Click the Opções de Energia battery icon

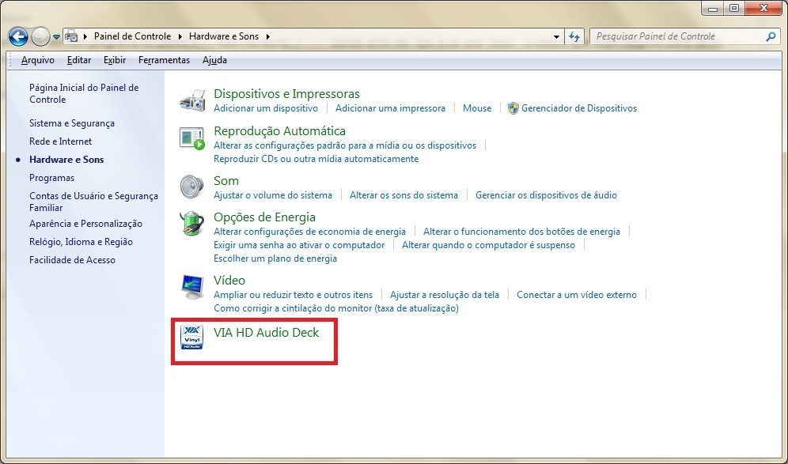point(192,224)
